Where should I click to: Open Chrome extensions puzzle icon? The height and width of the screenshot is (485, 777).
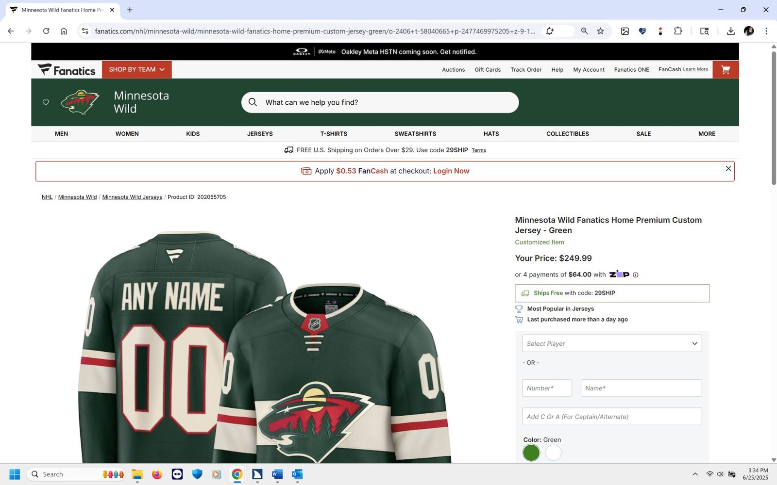click(x=678, y=31)
